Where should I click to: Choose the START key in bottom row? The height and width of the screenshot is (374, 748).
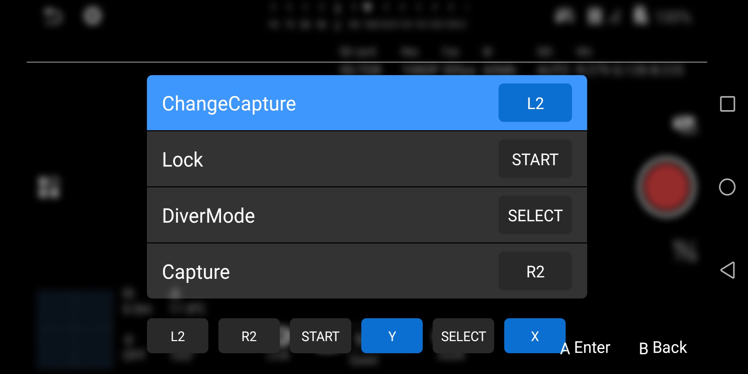[320, 336]
